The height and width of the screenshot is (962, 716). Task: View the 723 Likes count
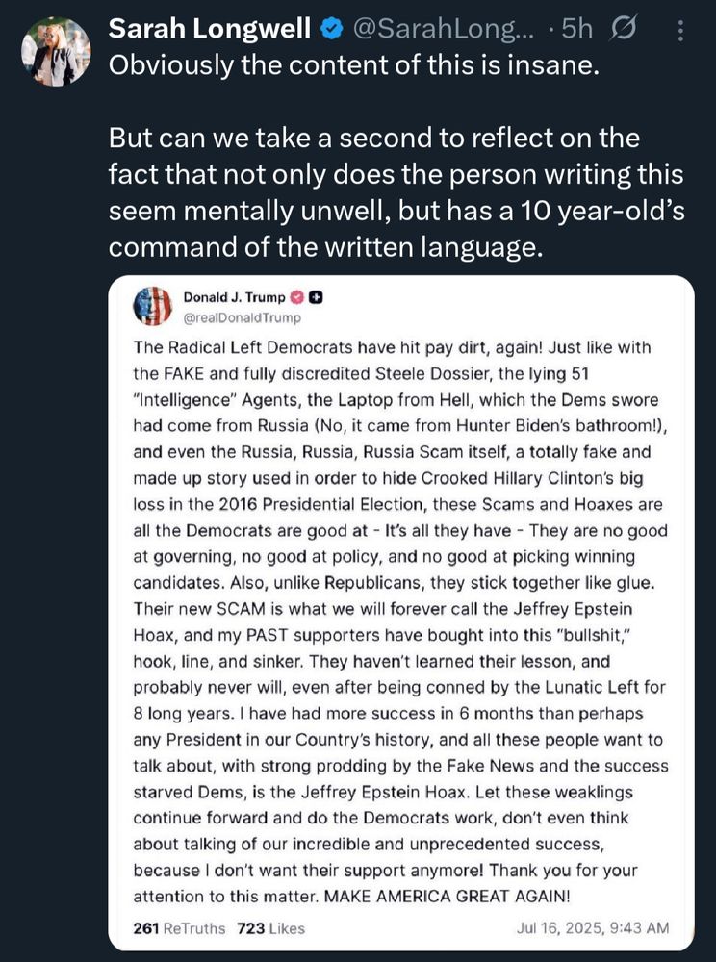pos(270,928)
